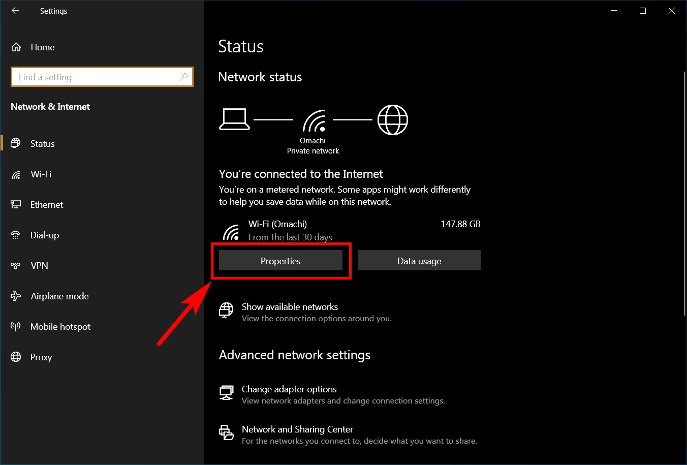This screenshot has height=465, width=687.
Task: Click the Dial-up icon in sidebar
Action: 16,235
